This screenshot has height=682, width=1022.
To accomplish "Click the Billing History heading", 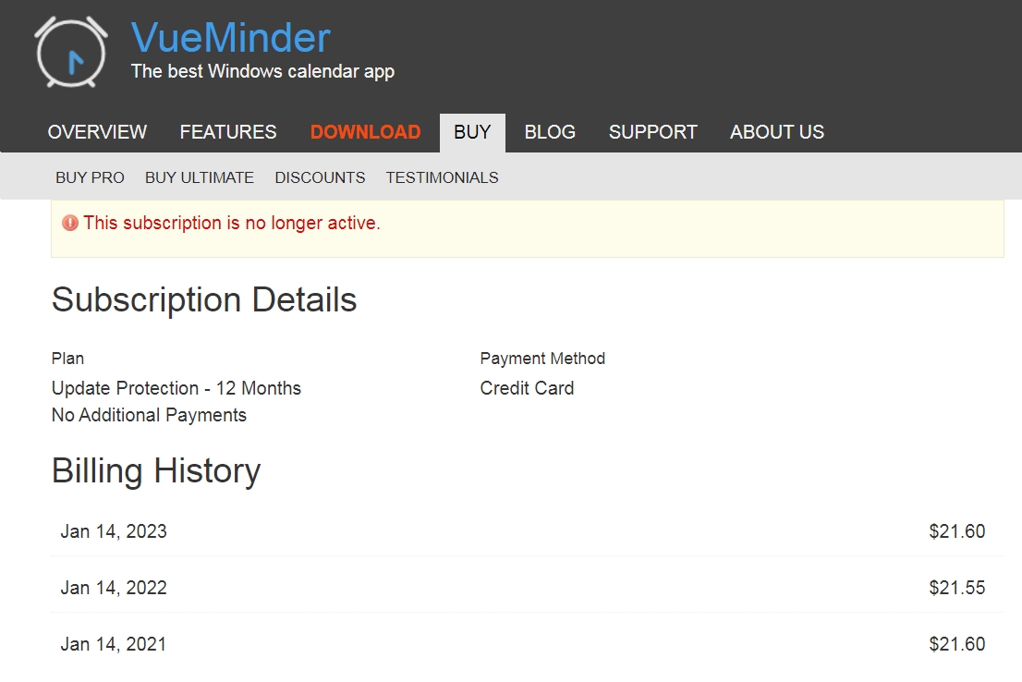I will click(x=156, y=470).
